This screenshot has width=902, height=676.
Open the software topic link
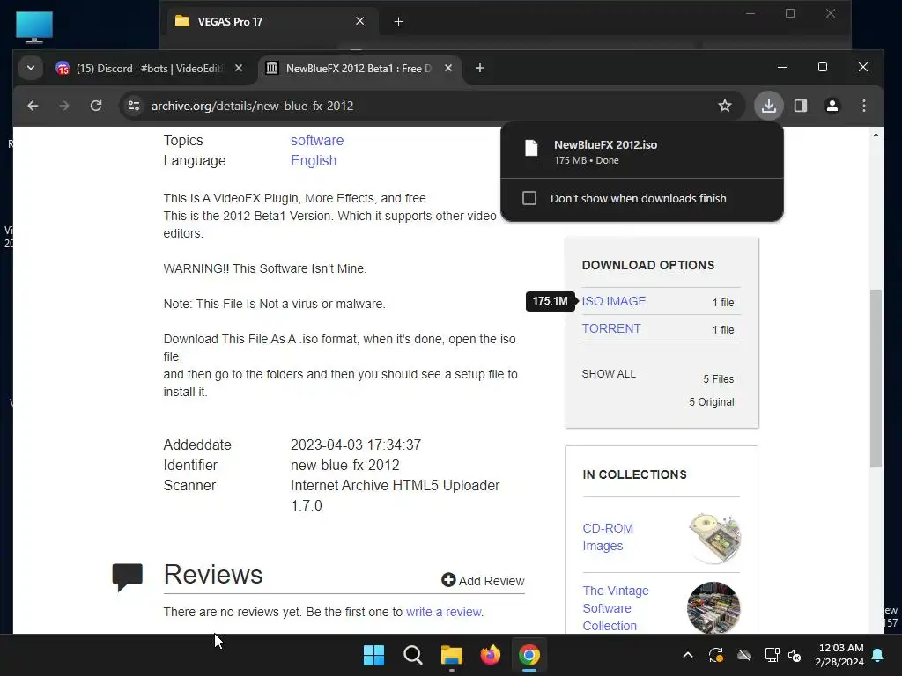pyautogui.click(x=317, y=140)
